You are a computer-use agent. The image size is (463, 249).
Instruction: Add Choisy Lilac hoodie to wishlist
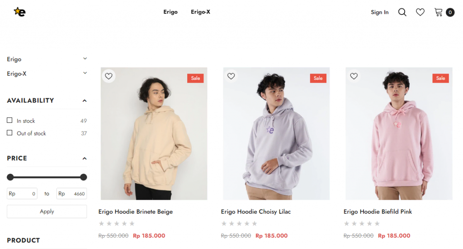(x=231, y=76)
